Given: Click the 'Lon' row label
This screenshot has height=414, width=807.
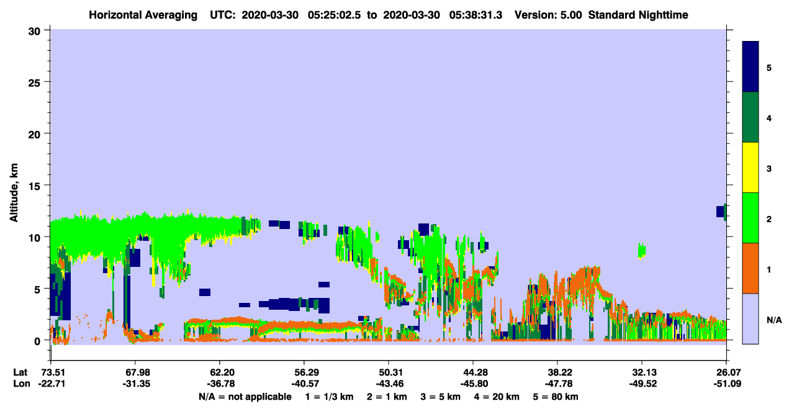Looking at the screenshot, I should [20, 384].
